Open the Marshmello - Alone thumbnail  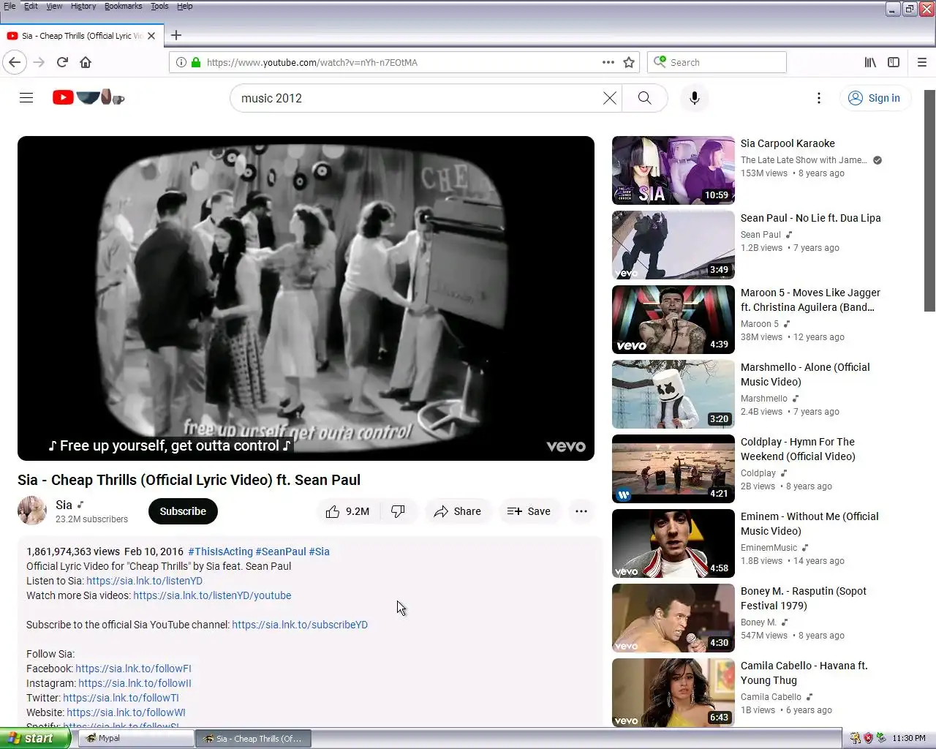[x=673, y=394]
